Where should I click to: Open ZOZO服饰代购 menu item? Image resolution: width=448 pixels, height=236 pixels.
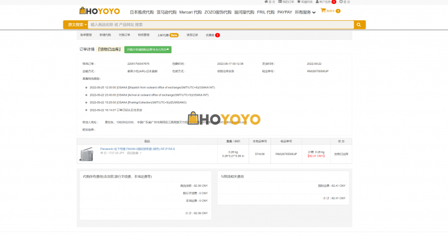(218, 12)
